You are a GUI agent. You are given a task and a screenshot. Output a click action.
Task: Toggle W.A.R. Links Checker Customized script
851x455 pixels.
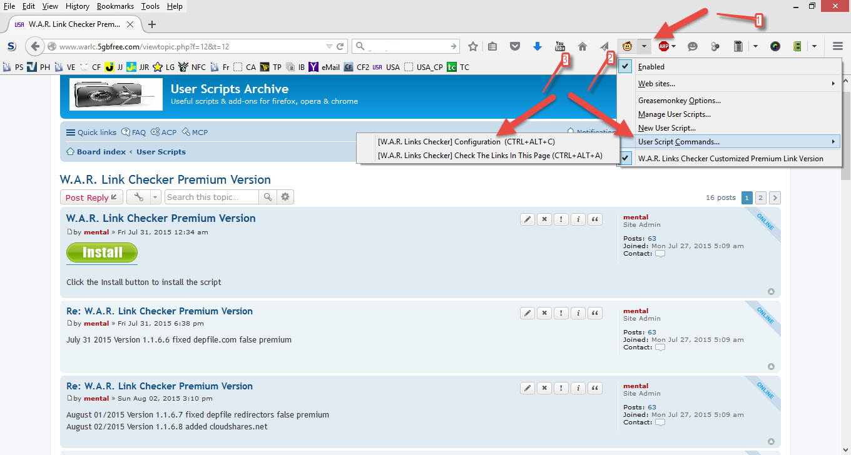click(730, 159)
